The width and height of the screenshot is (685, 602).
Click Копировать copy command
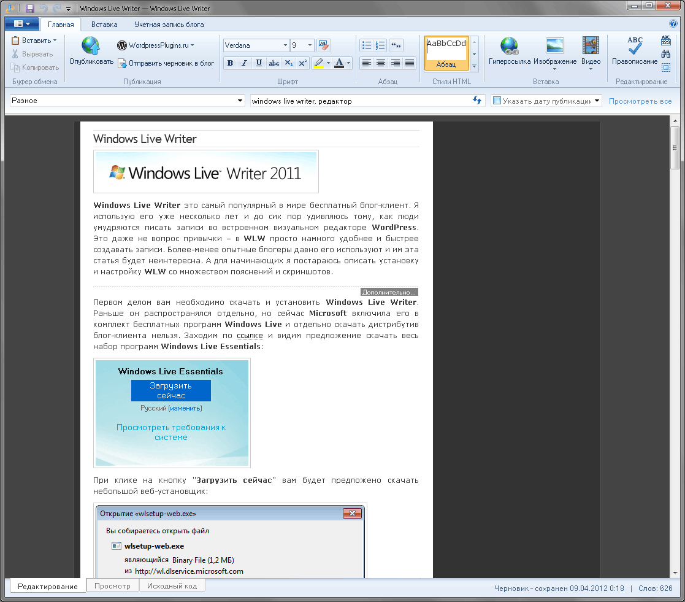[35, 68]
